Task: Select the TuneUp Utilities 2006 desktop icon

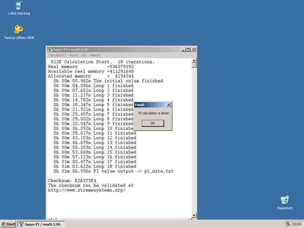Action: (19, 32)
